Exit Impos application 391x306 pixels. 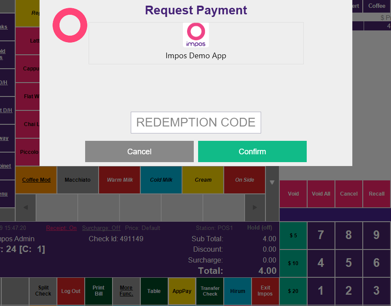click(265, 291)
